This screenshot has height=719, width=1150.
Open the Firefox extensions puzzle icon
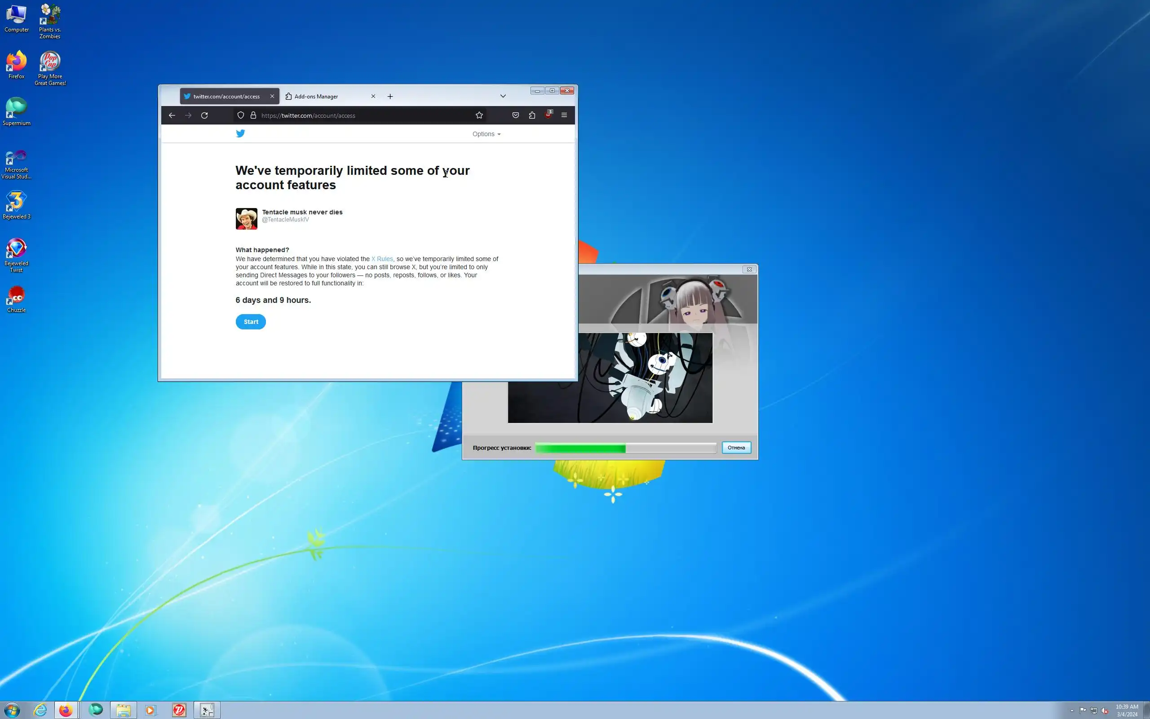[532, 115]
